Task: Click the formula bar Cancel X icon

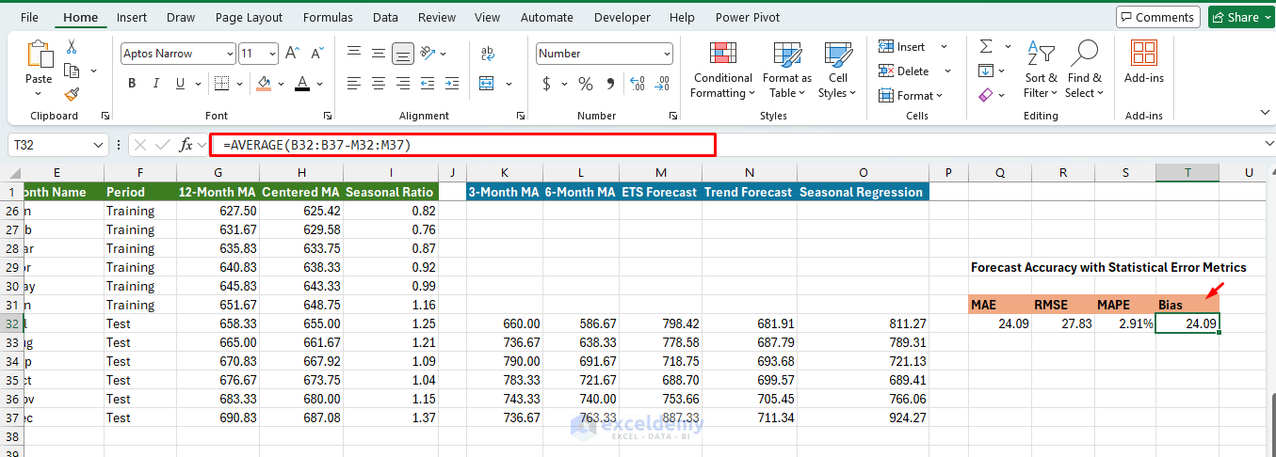Action: coord(140,145)
